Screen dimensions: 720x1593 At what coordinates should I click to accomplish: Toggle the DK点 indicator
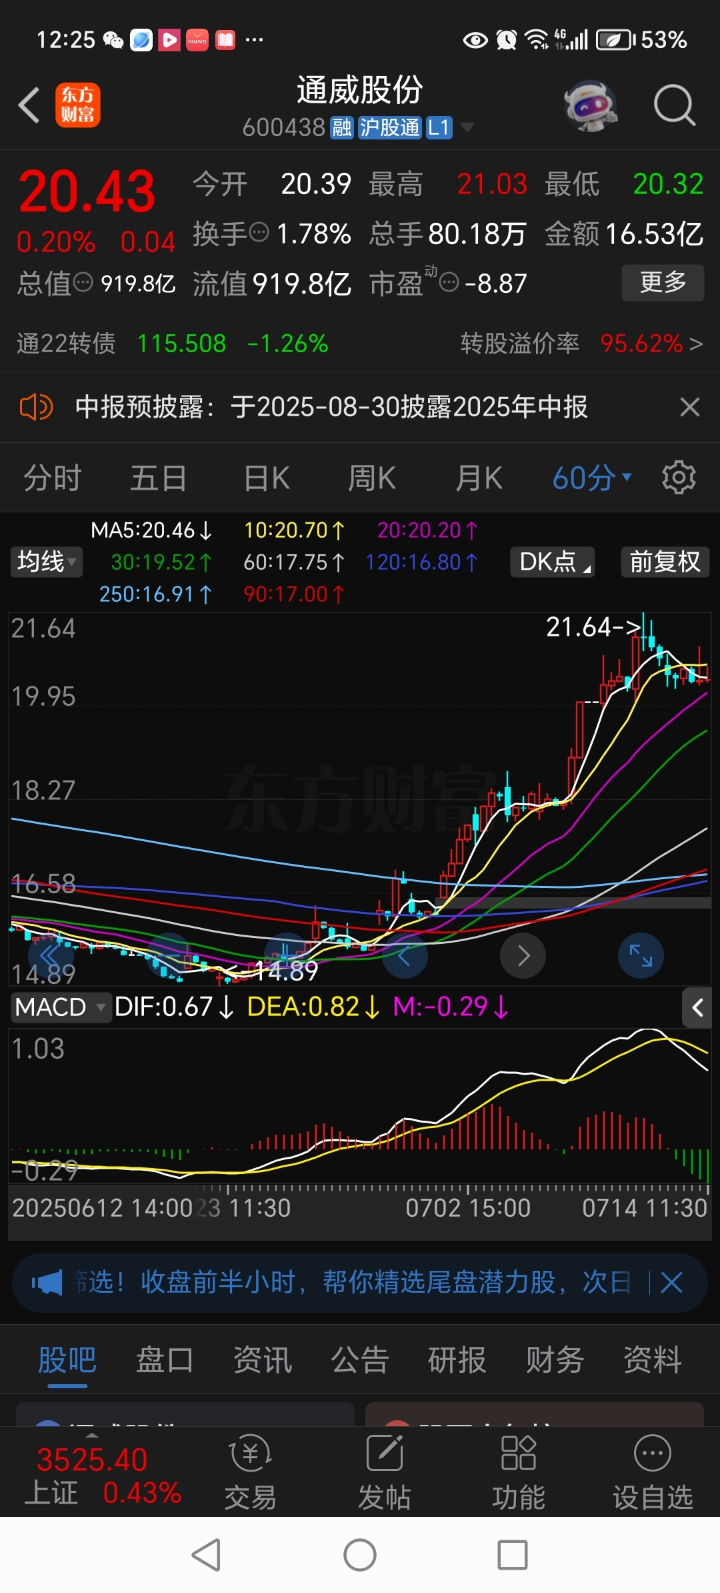(553, 562)
